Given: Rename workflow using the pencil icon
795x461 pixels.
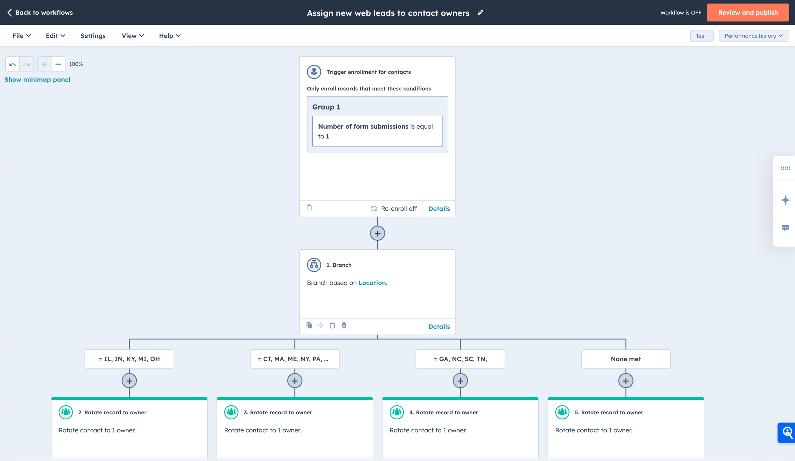Looking at the screenshot, I should (480, 12).
